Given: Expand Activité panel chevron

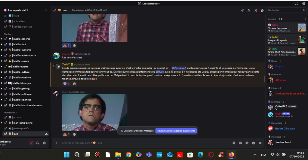Looking at the screenshot, I should [306, 19].
